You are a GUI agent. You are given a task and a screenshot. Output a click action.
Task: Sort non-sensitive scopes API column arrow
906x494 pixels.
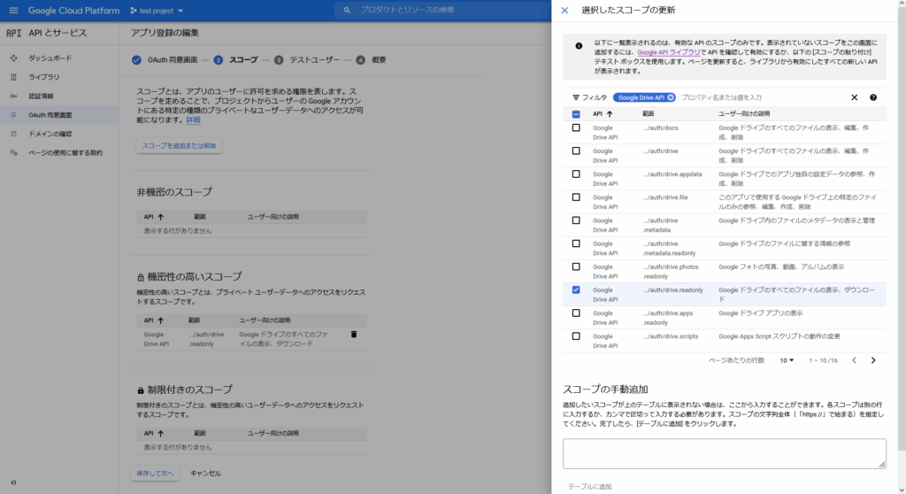click(161, 217)
